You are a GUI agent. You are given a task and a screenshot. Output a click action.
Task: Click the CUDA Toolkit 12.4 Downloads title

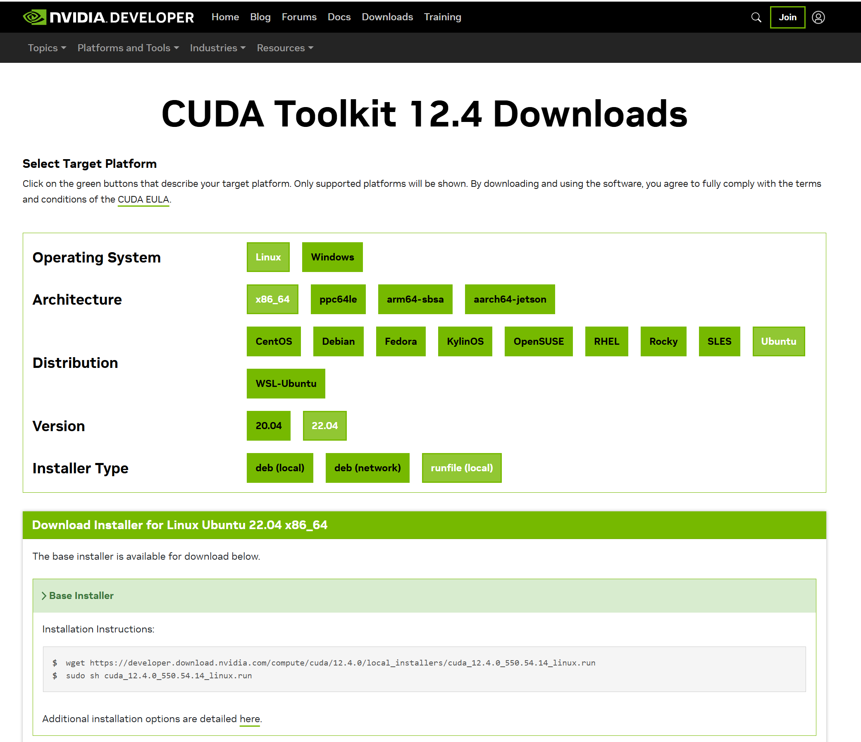424,114
